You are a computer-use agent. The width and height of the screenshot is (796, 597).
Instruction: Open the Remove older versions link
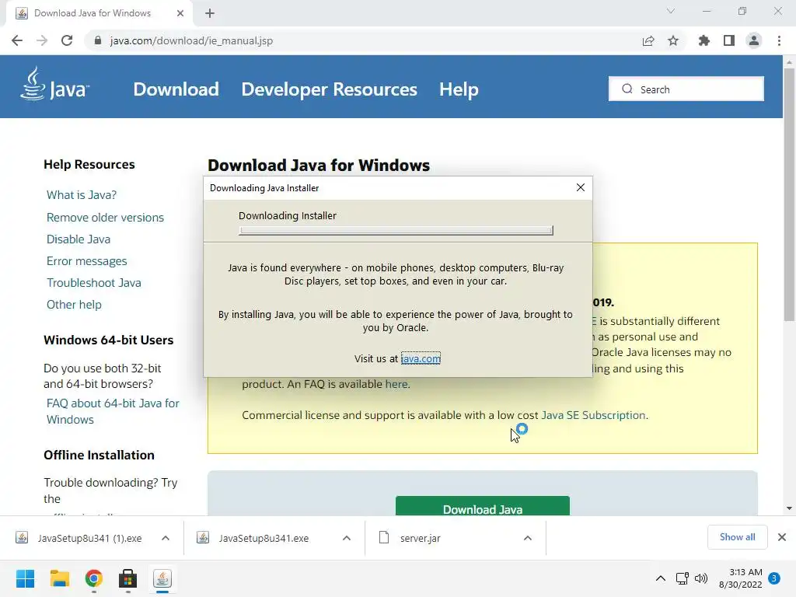105,218
